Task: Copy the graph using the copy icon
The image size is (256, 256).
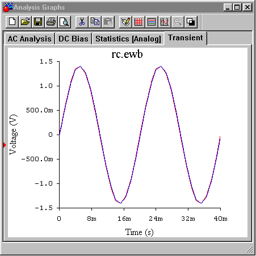Action: point(95,22)
